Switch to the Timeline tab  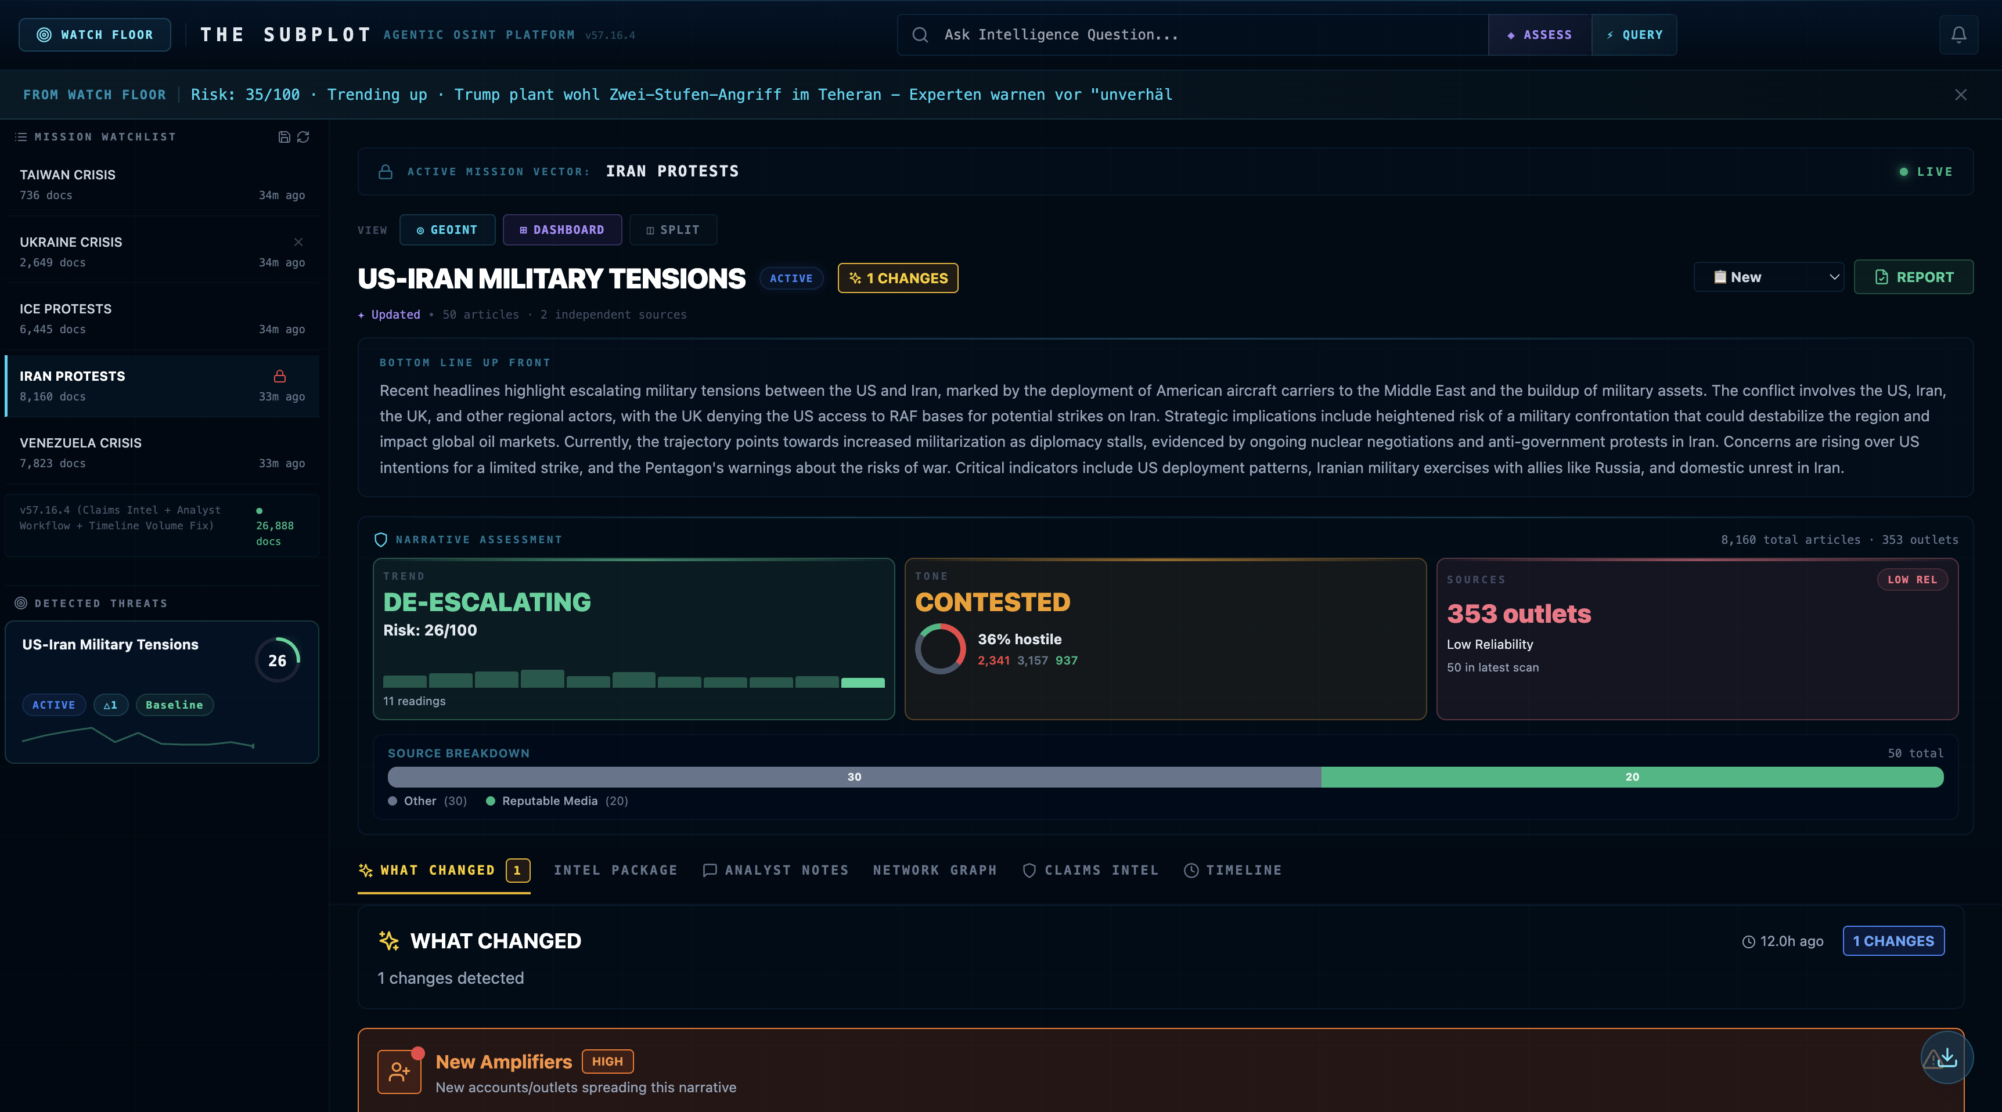1233,871
